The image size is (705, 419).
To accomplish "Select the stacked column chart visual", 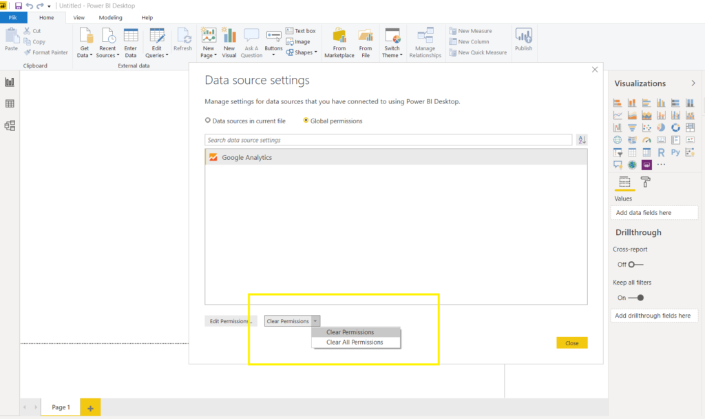I will point(632,103).
